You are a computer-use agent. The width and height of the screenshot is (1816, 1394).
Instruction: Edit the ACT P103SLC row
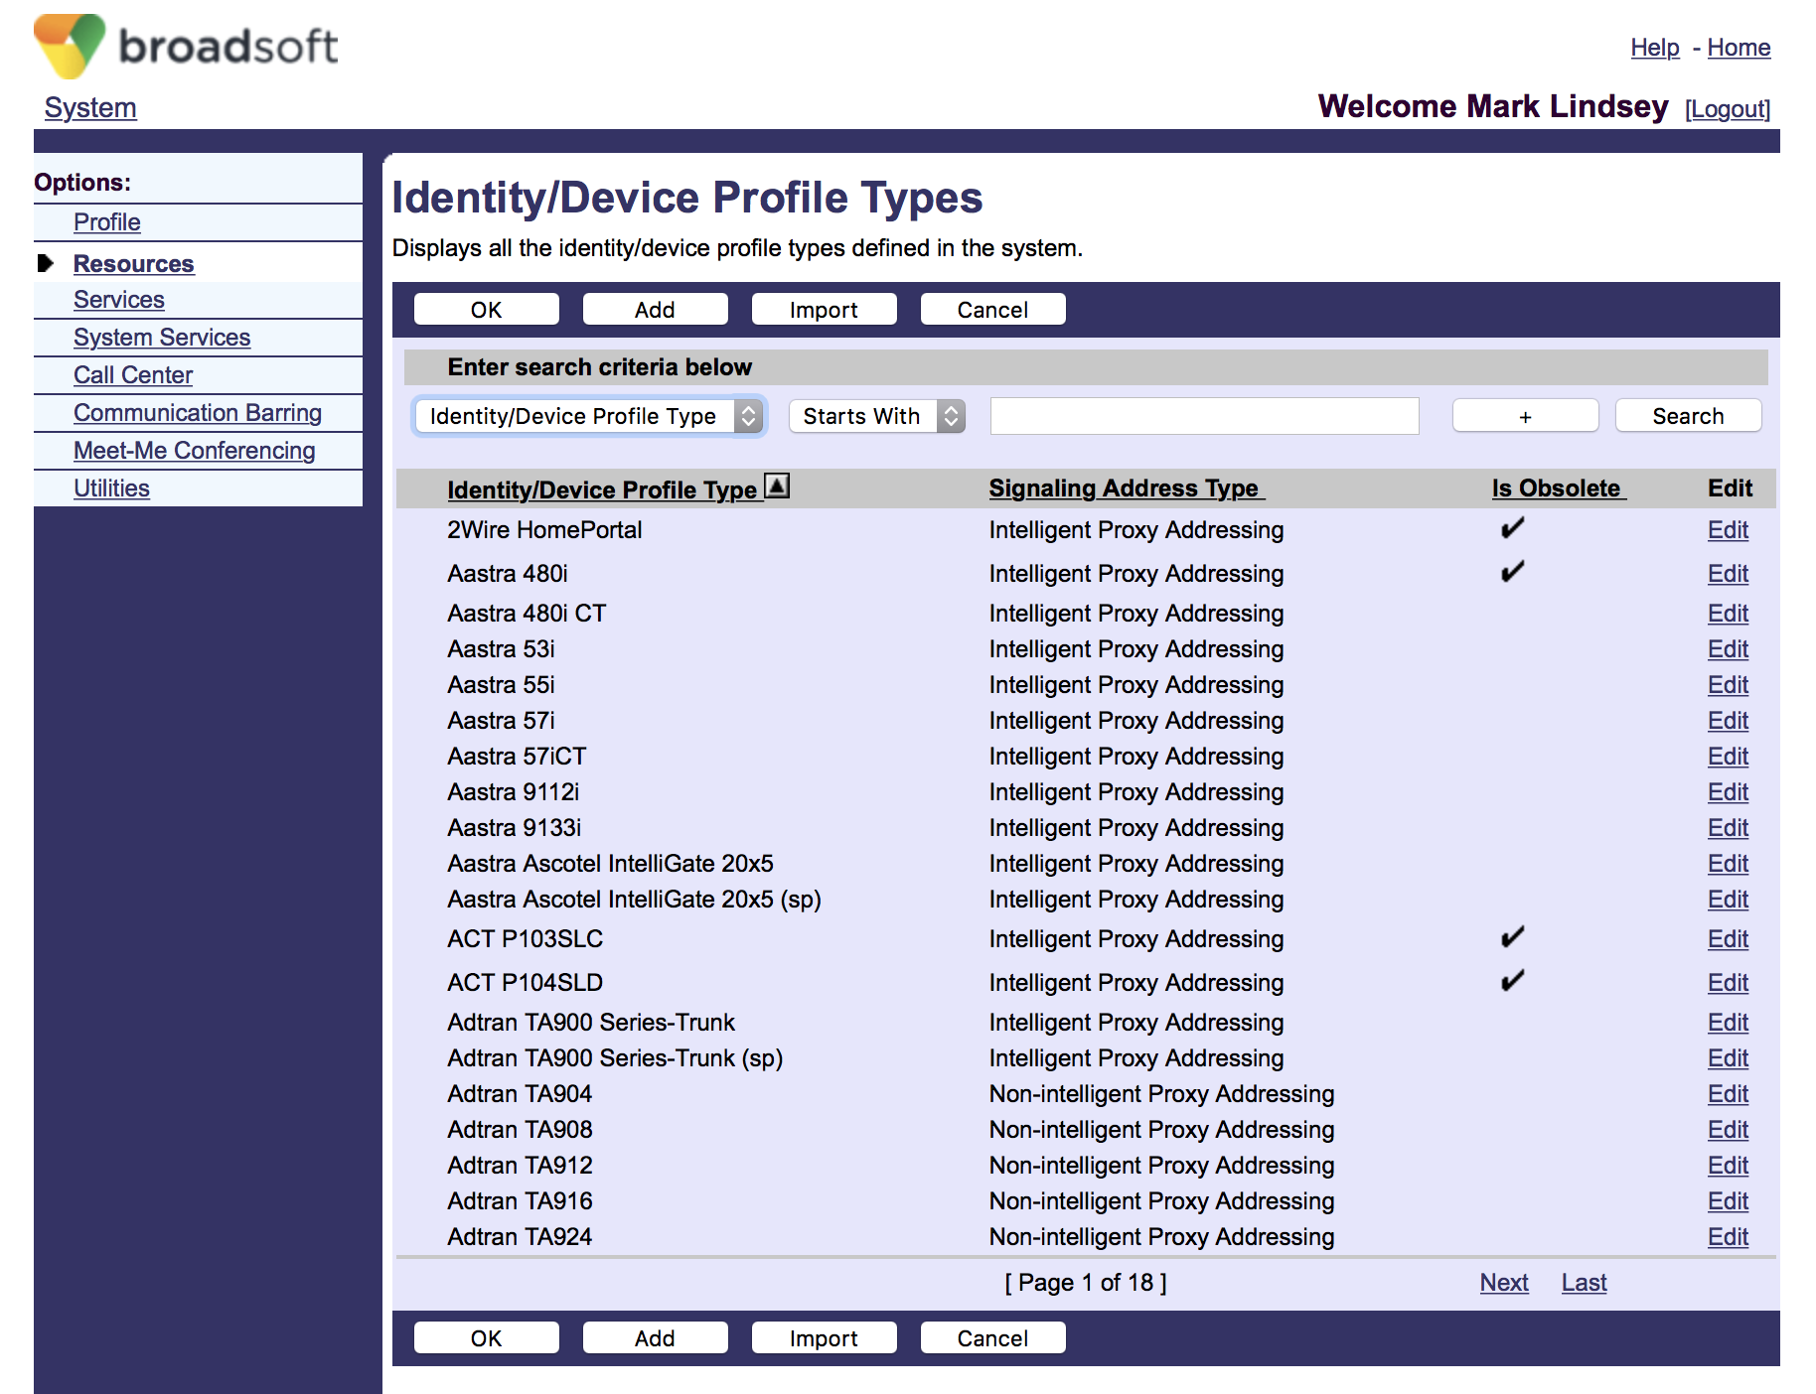click(1728, 939)
